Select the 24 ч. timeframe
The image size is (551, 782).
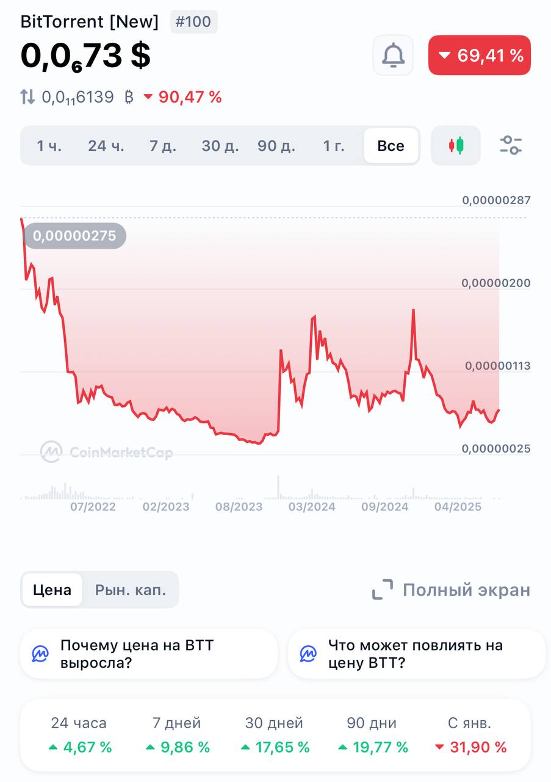[x=106, y=146]
